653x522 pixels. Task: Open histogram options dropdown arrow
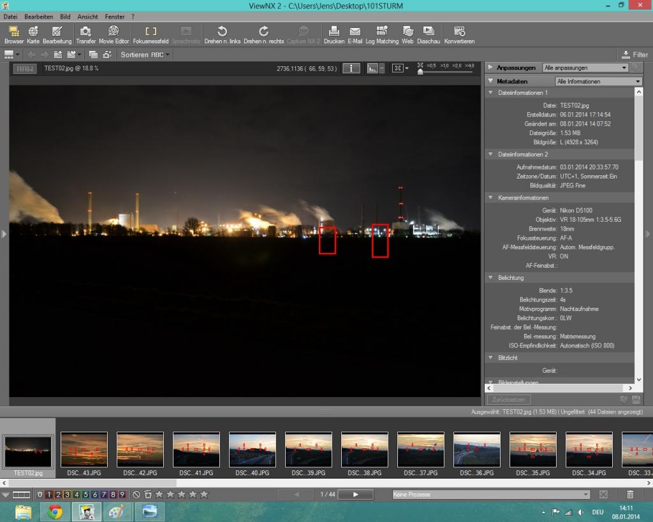point(381,68)
